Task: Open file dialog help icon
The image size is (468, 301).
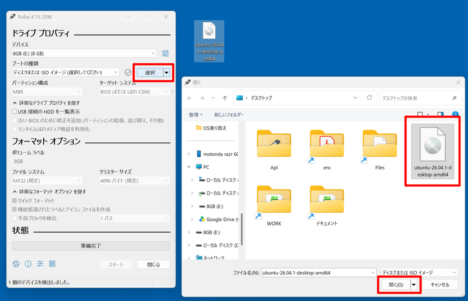Action: tap(455, 114)
